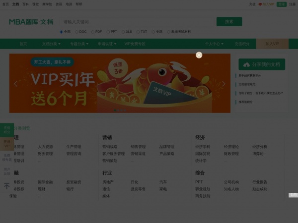Expand the 专题分类 dropdown
298x223 pixels.
(x=79, y=44)
